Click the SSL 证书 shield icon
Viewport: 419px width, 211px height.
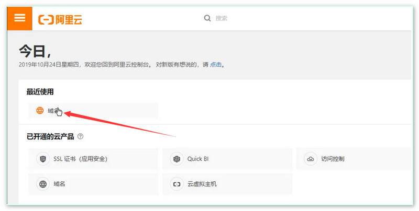pos(42,159)
